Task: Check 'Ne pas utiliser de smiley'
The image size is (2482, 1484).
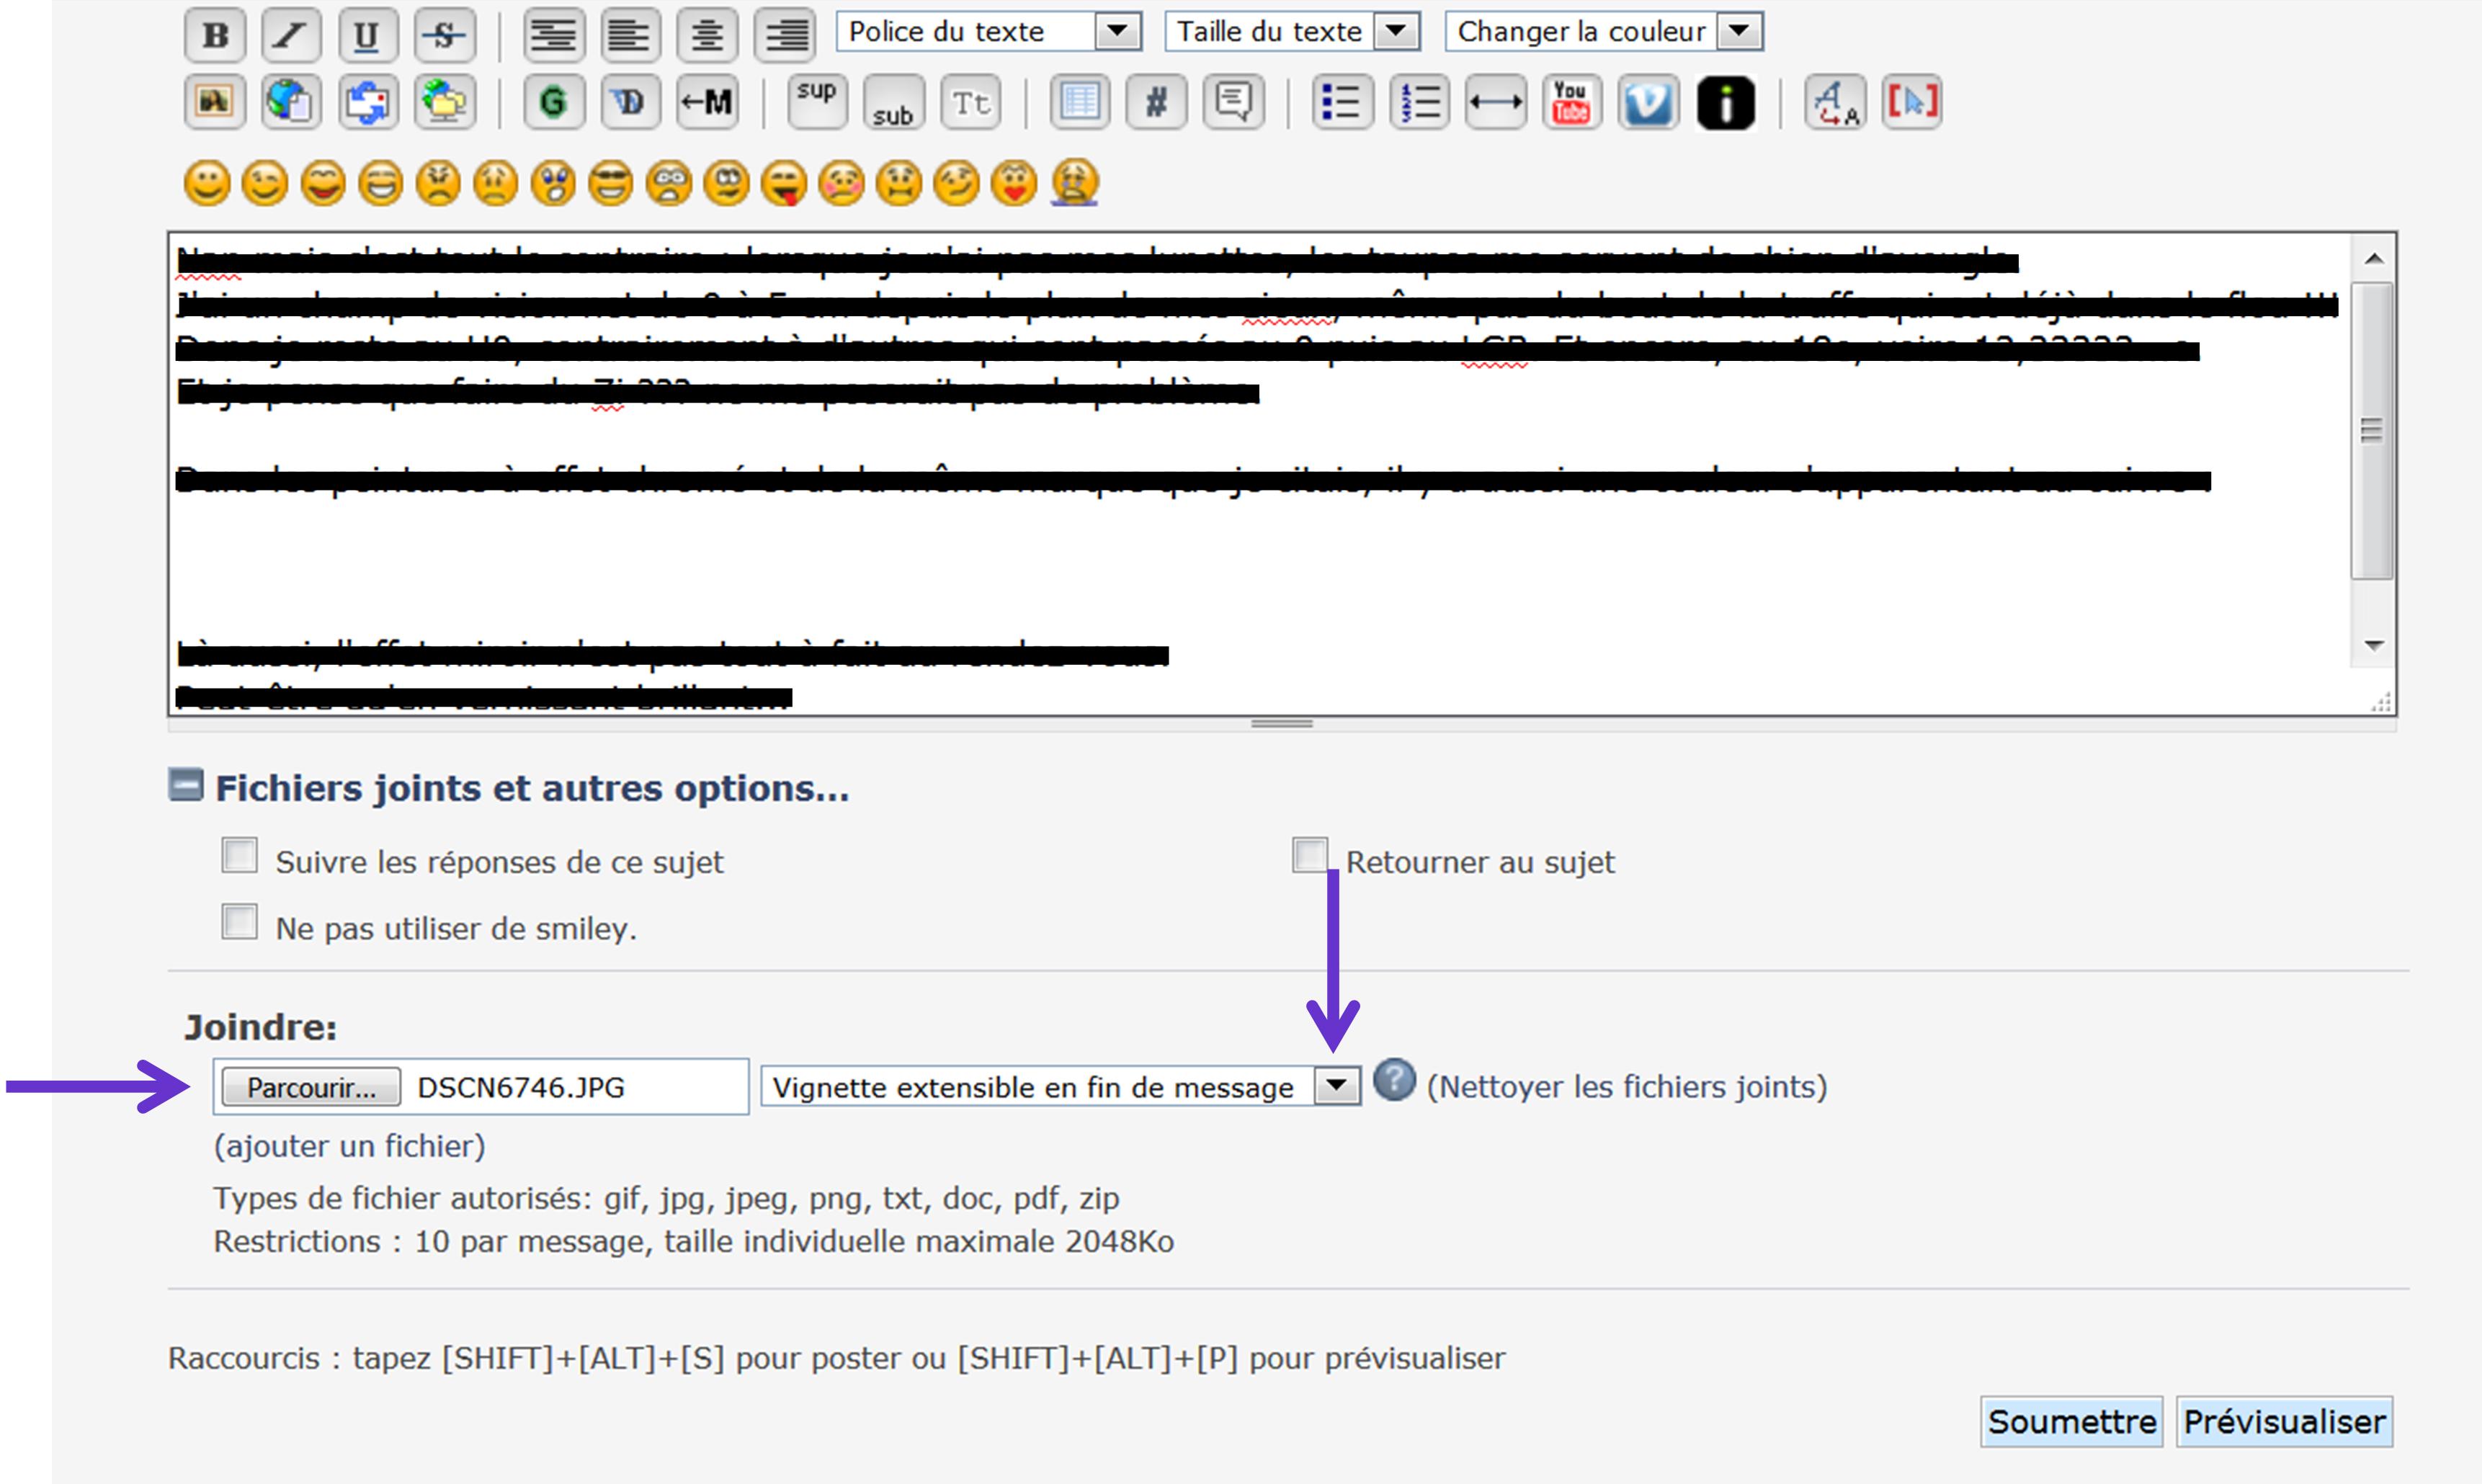Action: (x=239, y=921)
